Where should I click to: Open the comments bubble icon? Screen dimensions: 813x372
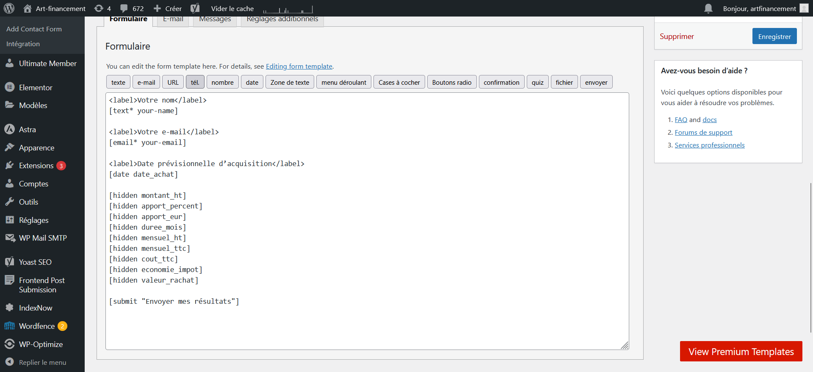[124, 8]
